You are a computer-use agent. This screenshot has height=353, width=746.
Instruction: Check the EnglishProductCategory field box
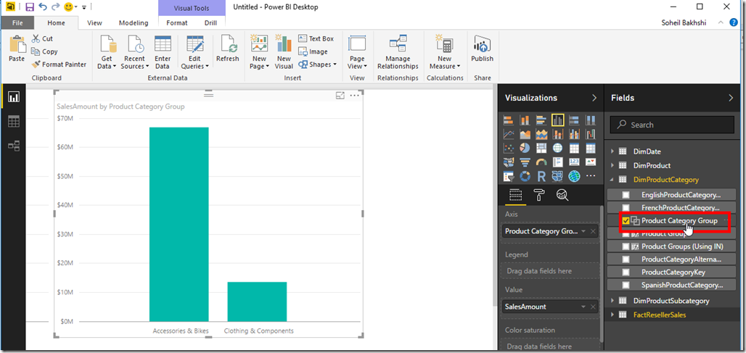(626, 195)
